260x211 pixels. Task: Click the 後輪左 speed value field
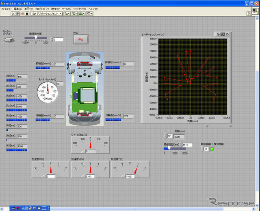pyautogui.click(x=59, y=116)
